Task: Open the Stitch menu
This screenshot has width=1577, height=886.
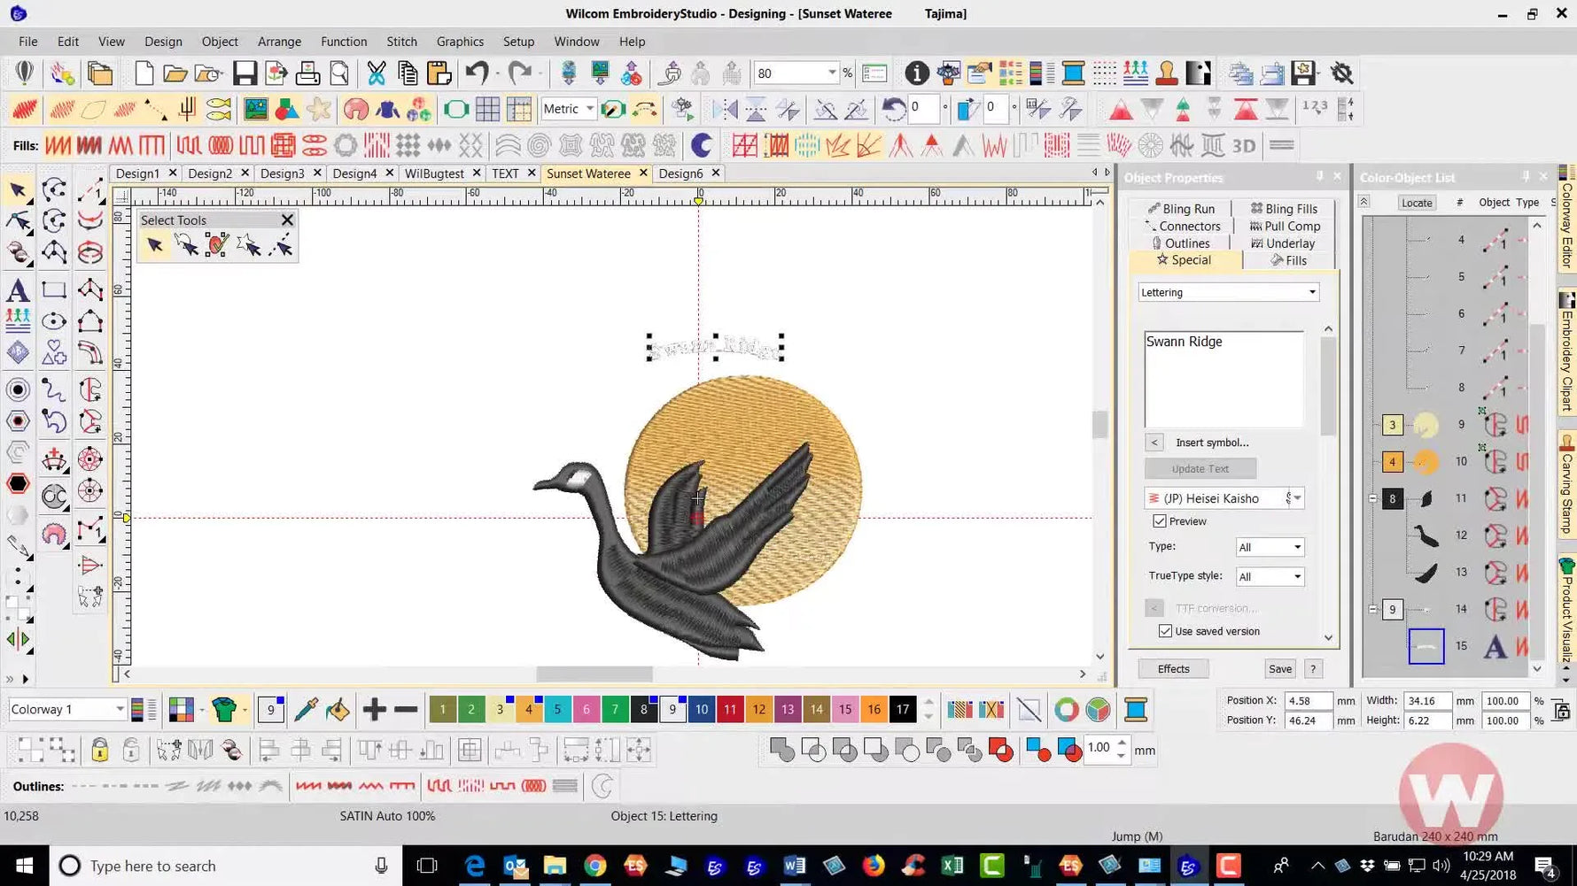Action: [x=401, y=41]
